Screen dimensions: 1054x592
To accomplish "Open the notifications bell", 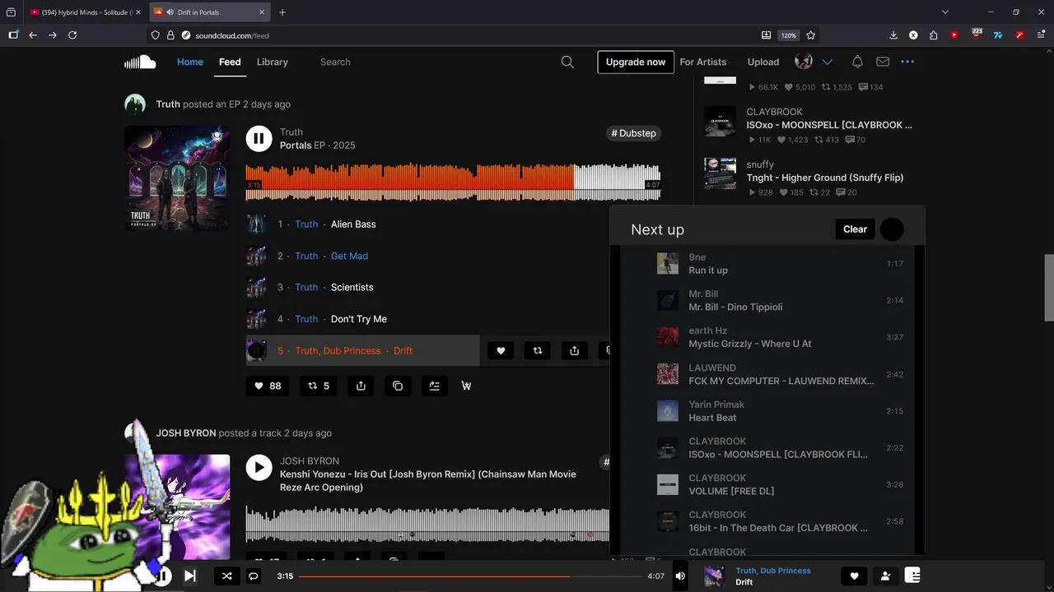I will [857, 62].
